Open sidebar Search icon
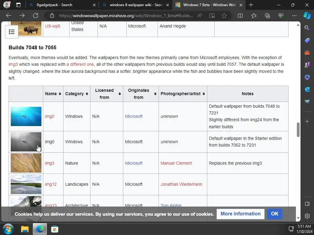Image resolution: width=314 pixels, height=235 pixels. tap(307, 28)
